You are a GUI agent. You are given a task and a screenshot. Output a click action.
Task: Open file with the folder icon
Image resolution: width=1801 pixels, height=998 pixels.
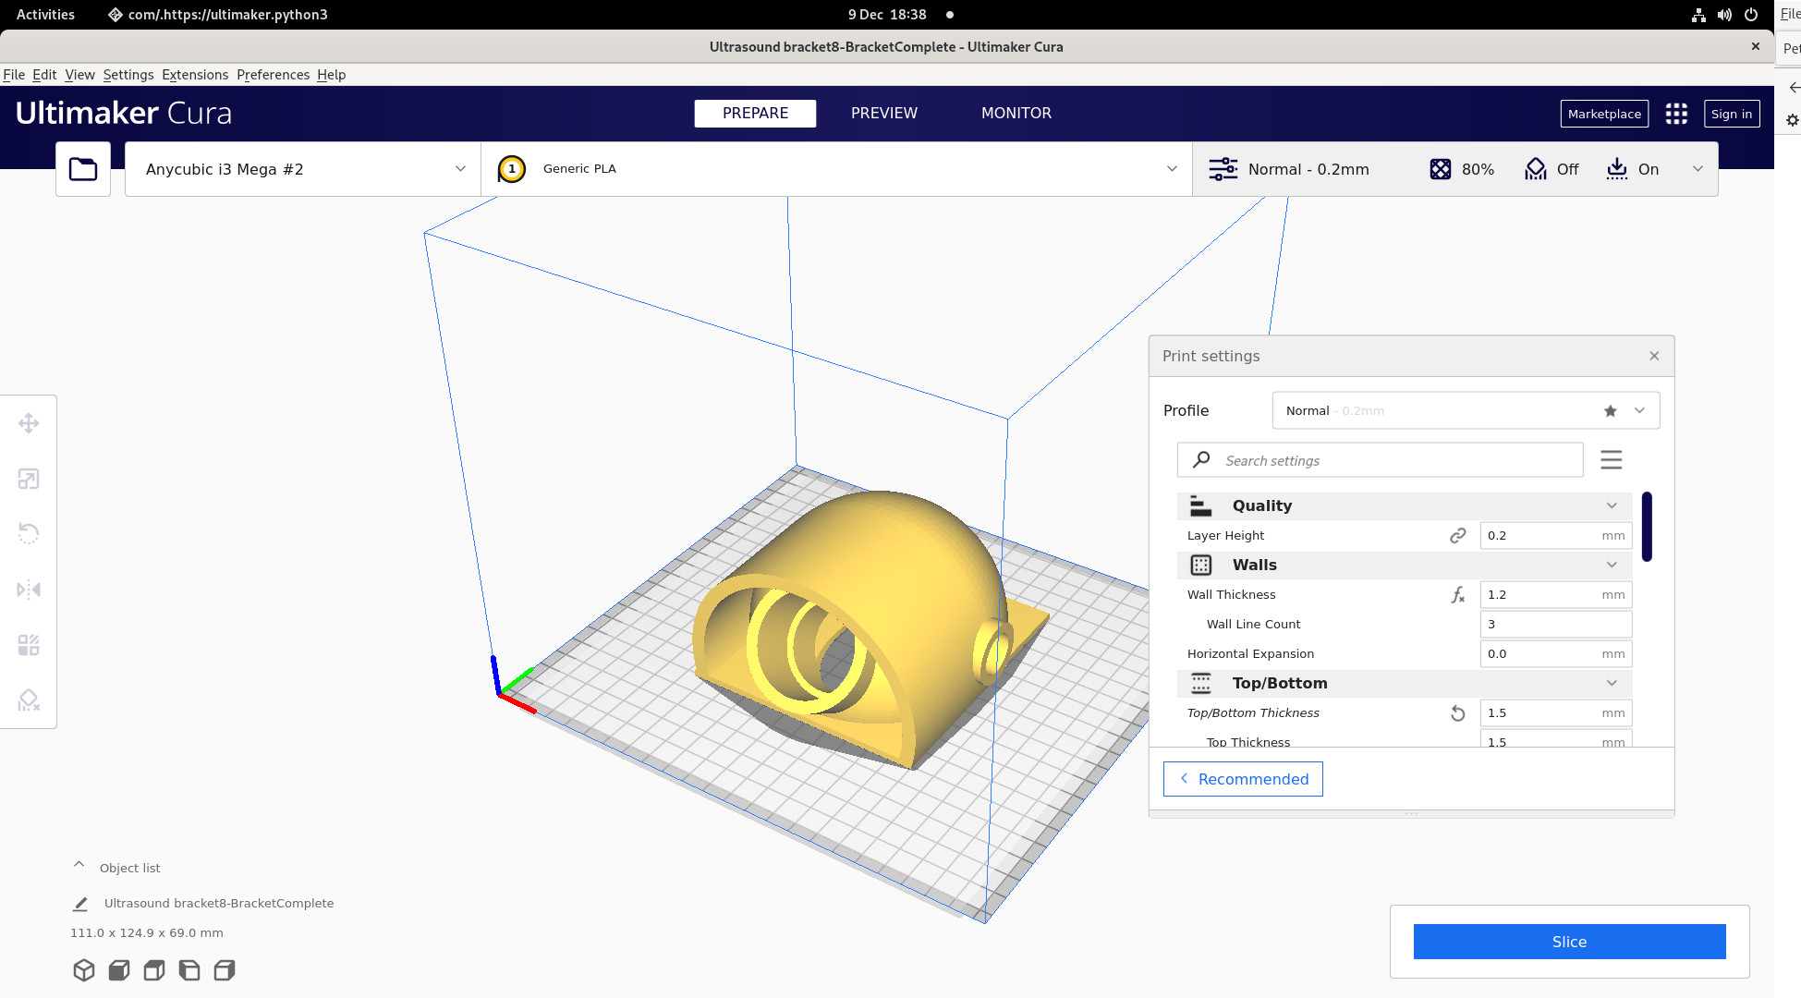click(x=83, y=169)
